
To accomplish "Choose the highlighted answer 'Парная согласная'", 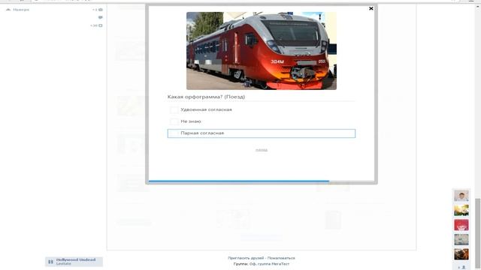I will click(x=262, y=133).
